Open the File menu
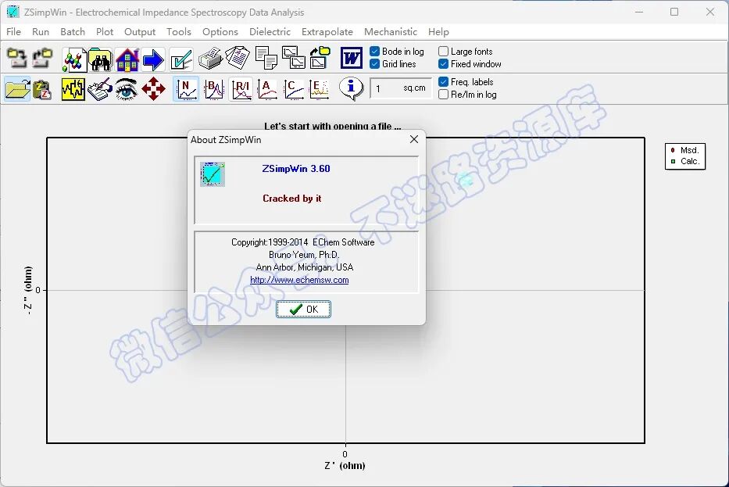This screenshot has height=487, width=729. pyautogui.click(x=13, y=32)
